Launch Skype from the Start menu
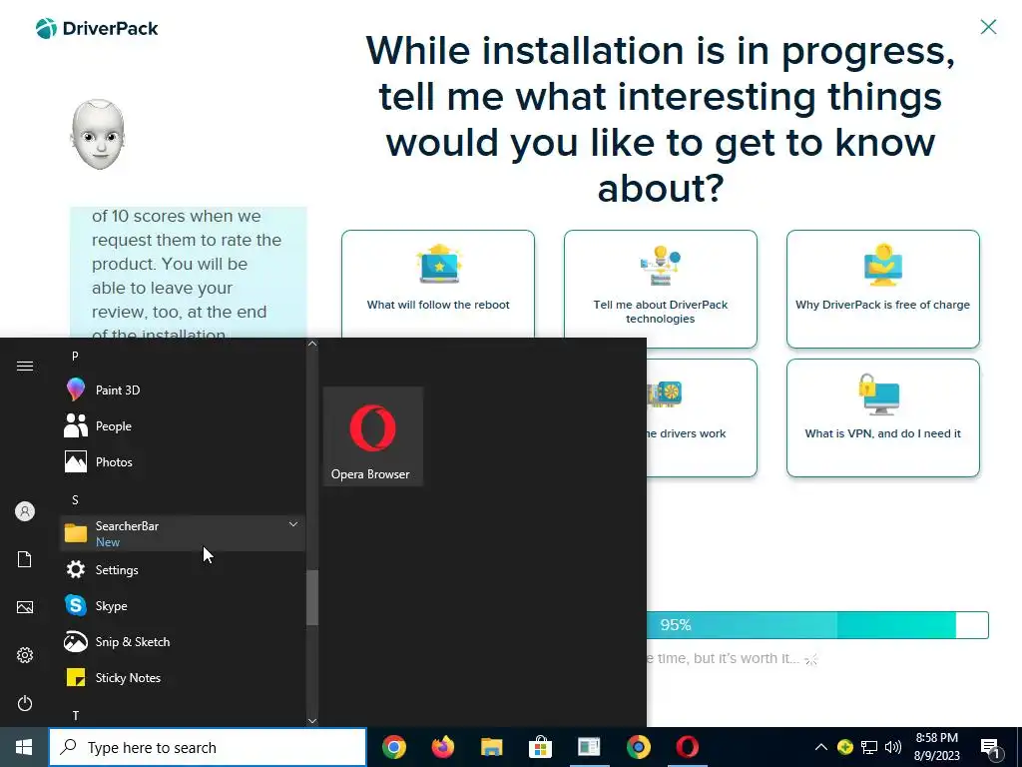The height and width of the screenshot is (767, 1022). 183,606
